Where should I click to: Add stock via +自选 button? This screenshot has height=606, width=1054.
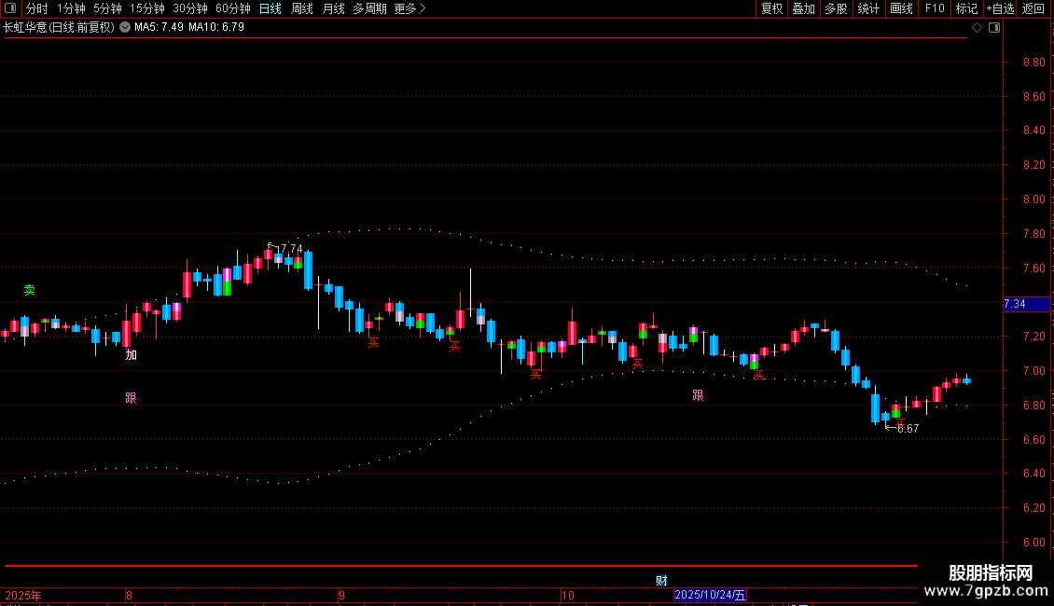tap(1000, 8)
